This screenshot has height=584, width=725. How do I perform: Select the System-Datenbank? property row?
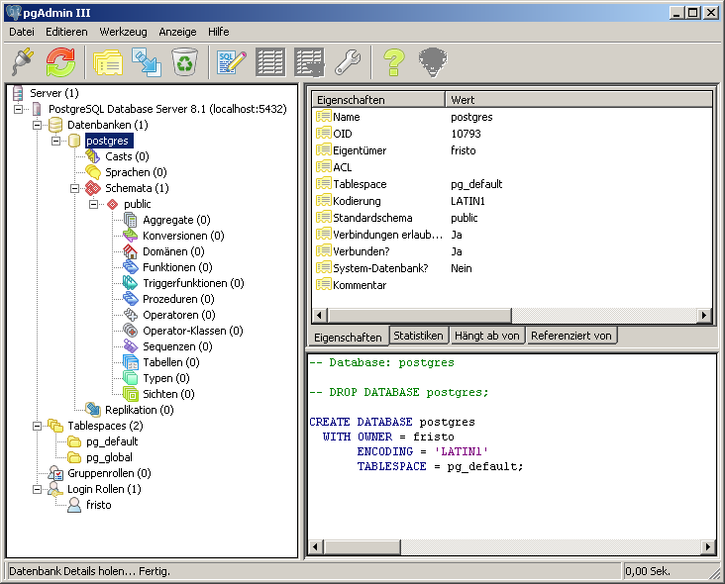click(512, 268)
